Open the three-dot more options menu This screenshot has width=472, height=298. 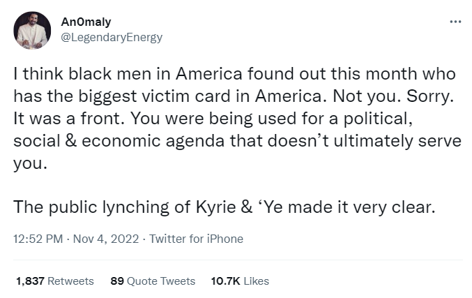pos(455,22)
